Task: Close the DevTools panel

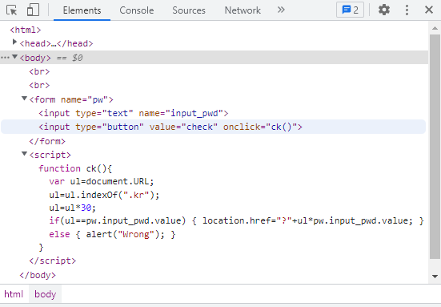Action: tap(429, 10)
